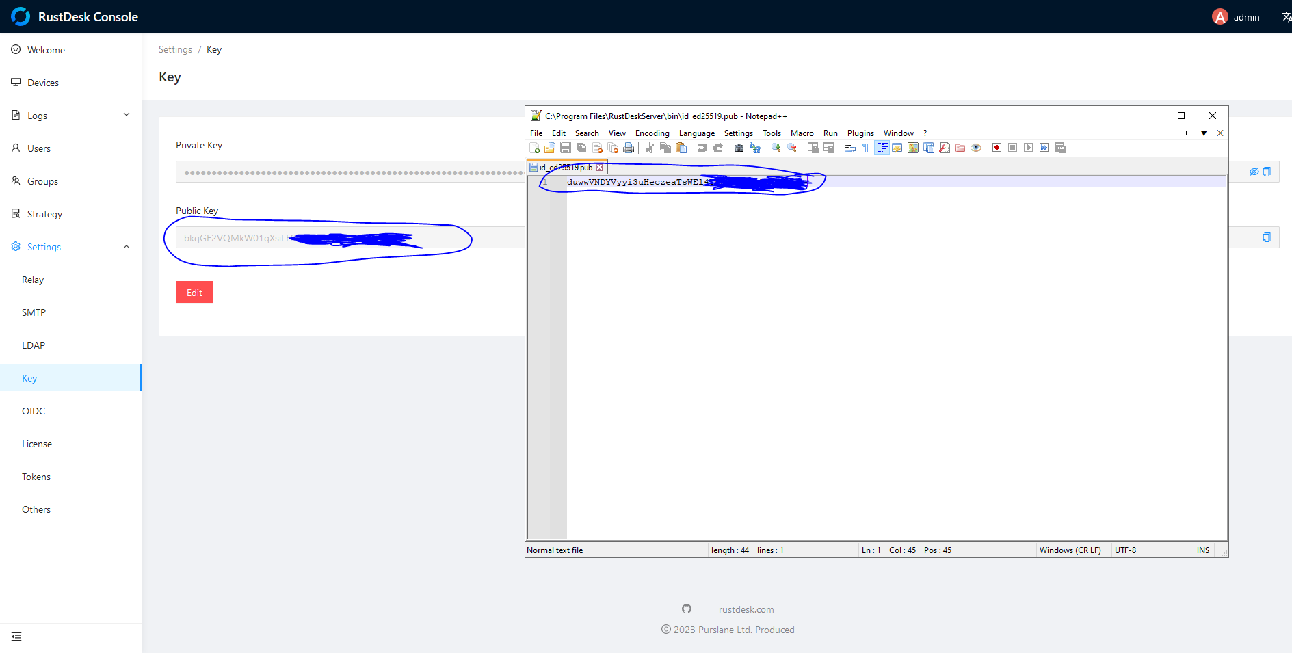The width and height of the screenshot is (1292, 653).
Task: Open the Devices section in the sidebar
Action: click(43, 82)
